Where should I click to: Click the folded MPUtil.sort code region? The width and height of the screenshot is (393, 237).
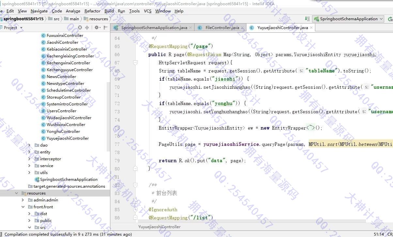pos(351,144)
